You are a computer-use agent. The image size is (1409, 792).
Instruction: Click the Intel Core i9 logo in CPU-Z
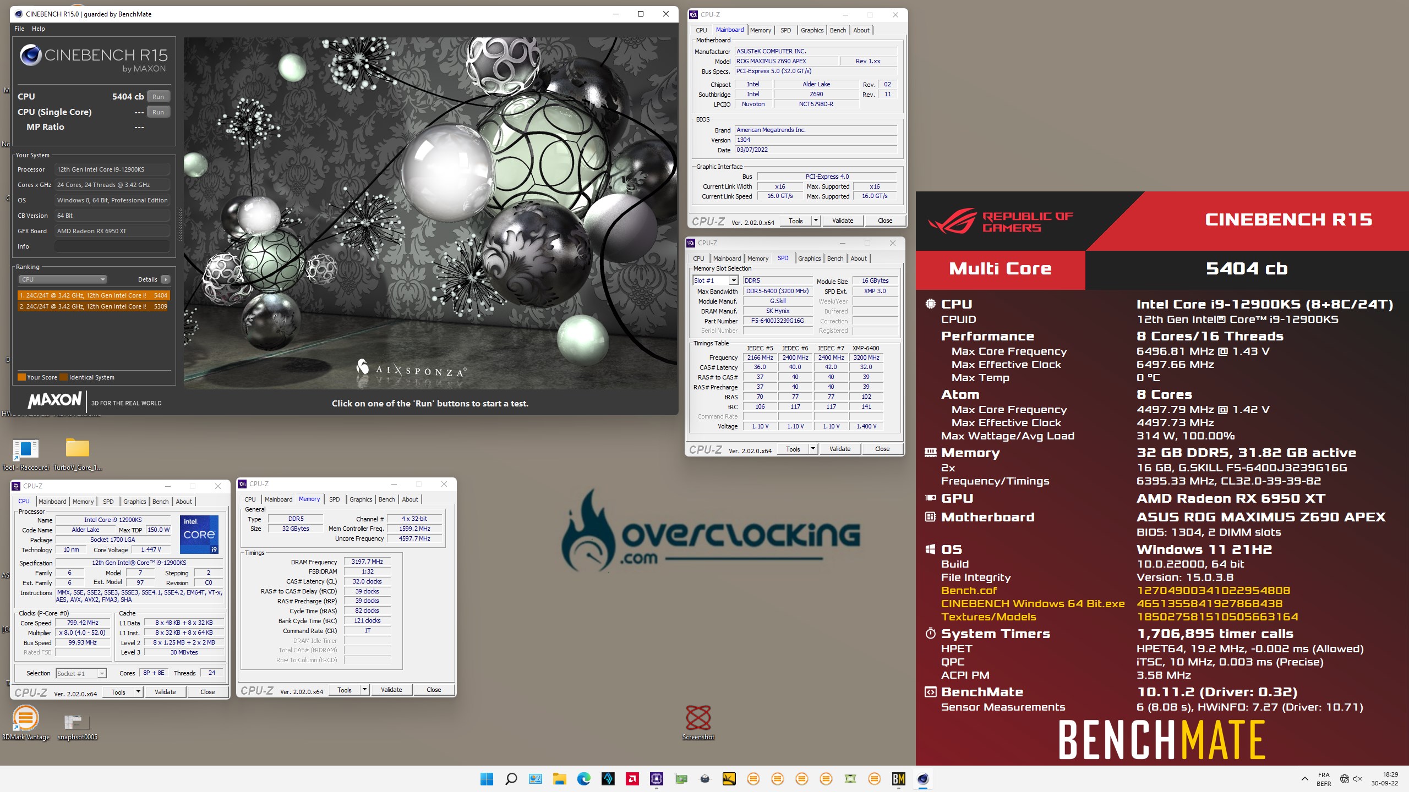pos(199,534)
